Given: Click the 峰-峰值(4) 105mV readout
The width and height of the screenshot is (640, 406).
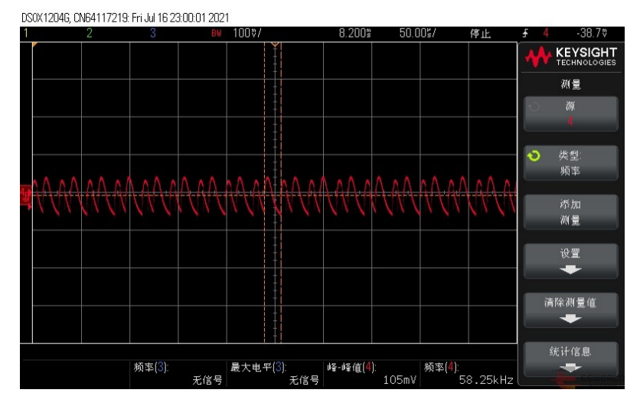Looking at the screenshot, I should pyautogui.click(x=371, y=373).
